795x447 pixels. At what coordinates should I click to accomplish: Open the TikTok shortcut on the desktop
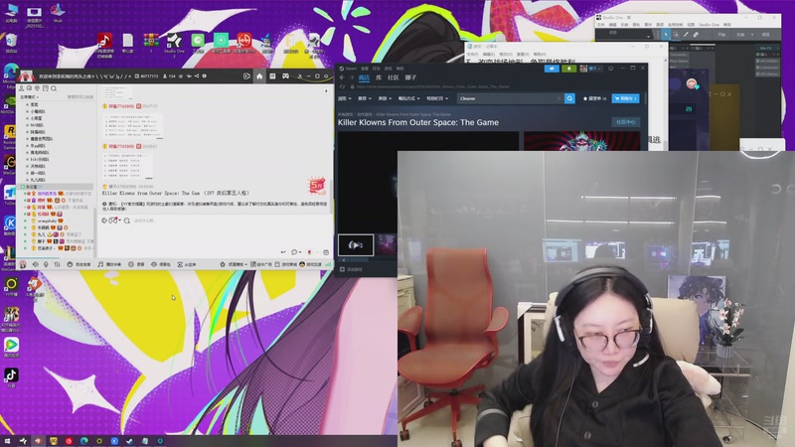[x=11, y=377]
